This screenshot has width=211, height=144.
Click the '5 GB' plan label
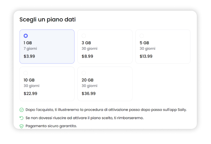pos(144,43)
